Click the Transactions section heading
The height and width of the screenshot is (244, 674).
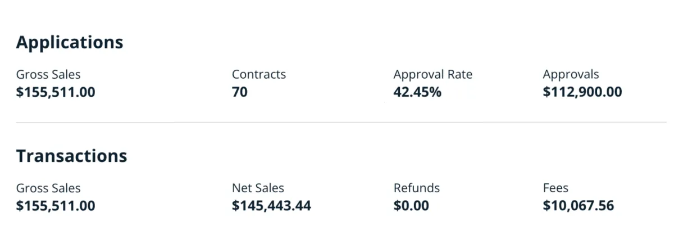click(x=72, y=156)
